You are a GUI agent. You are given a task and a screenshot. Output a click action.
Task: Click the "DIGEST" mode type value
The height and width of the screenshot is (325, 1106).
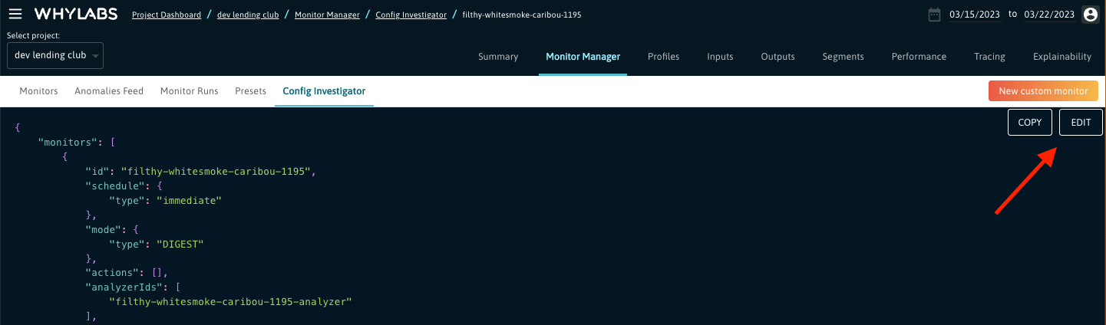180,244
